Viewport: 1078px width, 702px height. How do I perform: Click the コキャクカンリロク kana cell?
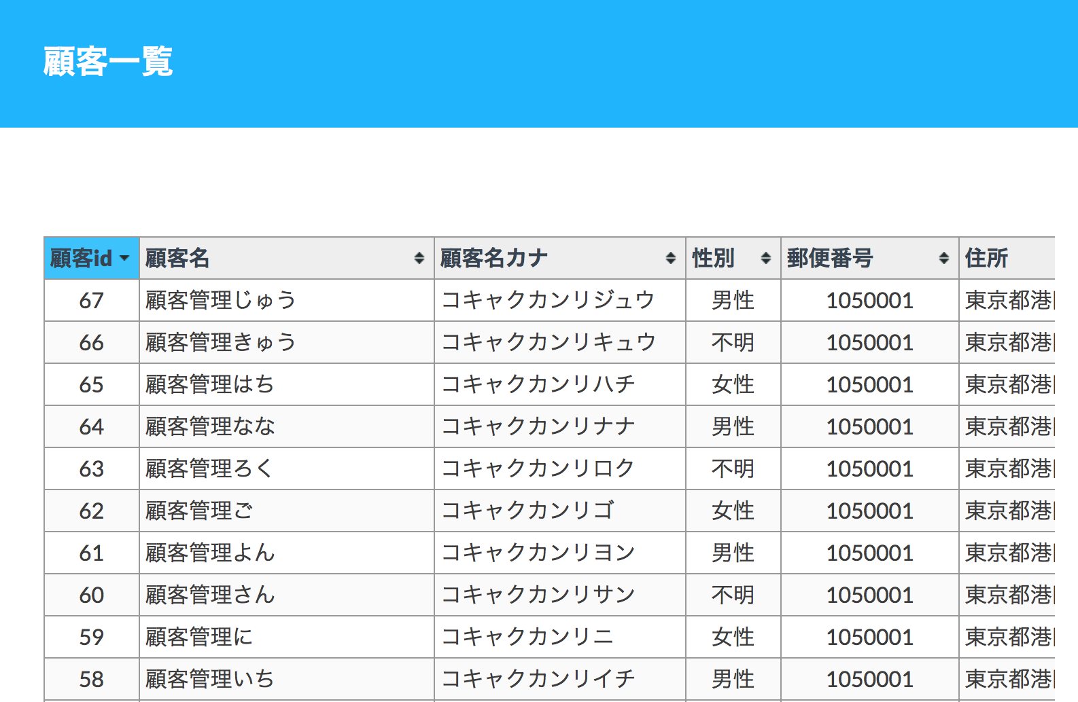click(x=538, y=468)
